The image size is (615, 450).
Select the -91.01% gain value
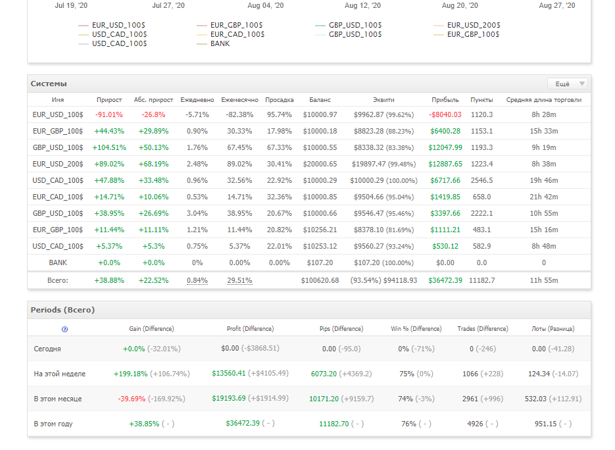(x=109, y=114)
